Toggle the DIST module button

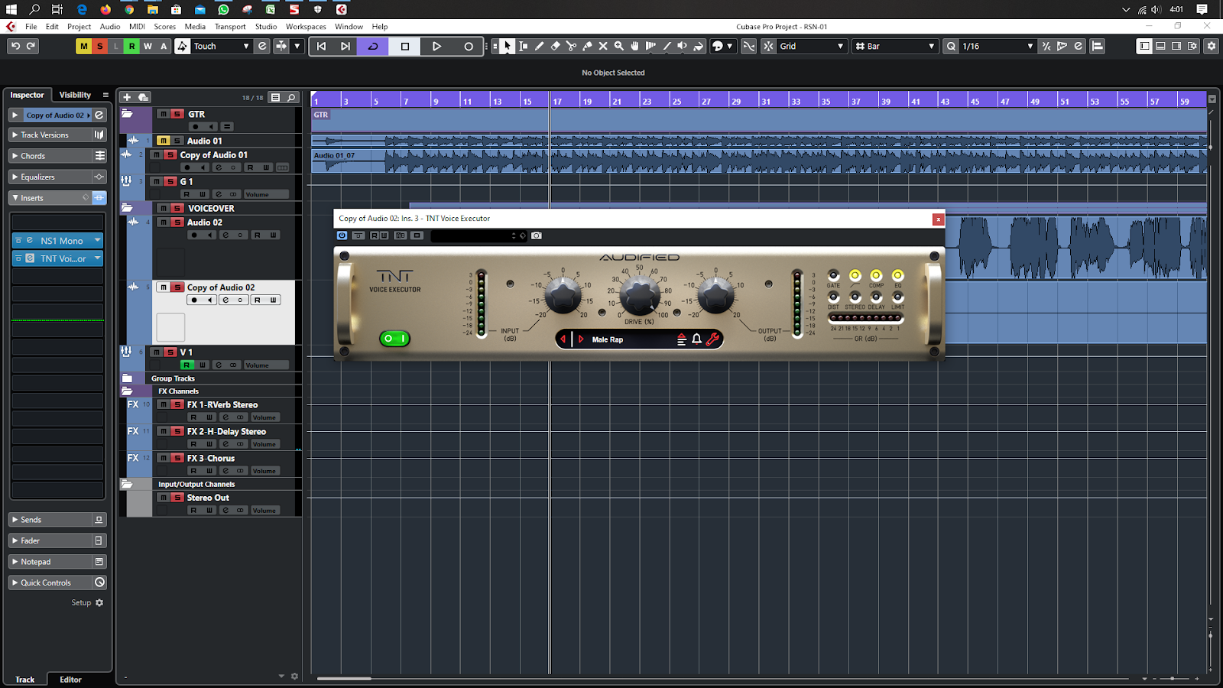click(833, 297)
